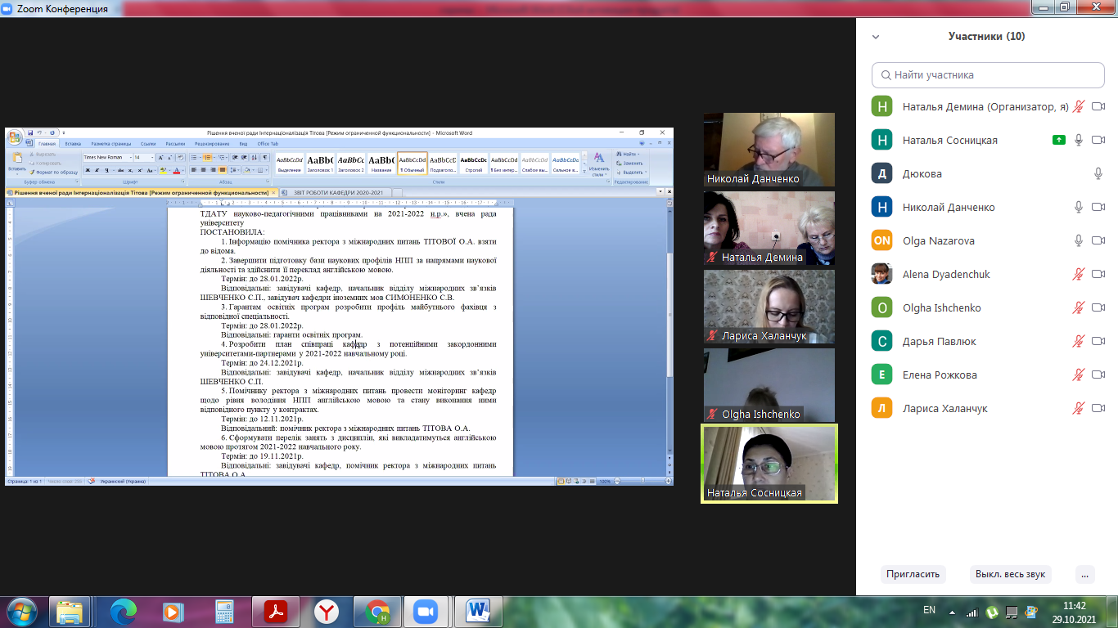The image size is (1118, 628).
Task: Toggle microphone icon for Дюкова
Action: coord(1098,173)
